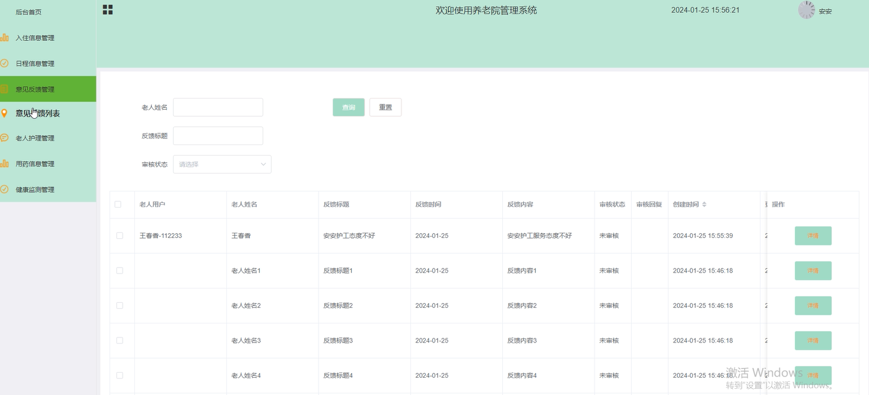Check the row checkbox for 老人姓名2
The width and height of the screenshot is (869, 395).
(119, 305)
